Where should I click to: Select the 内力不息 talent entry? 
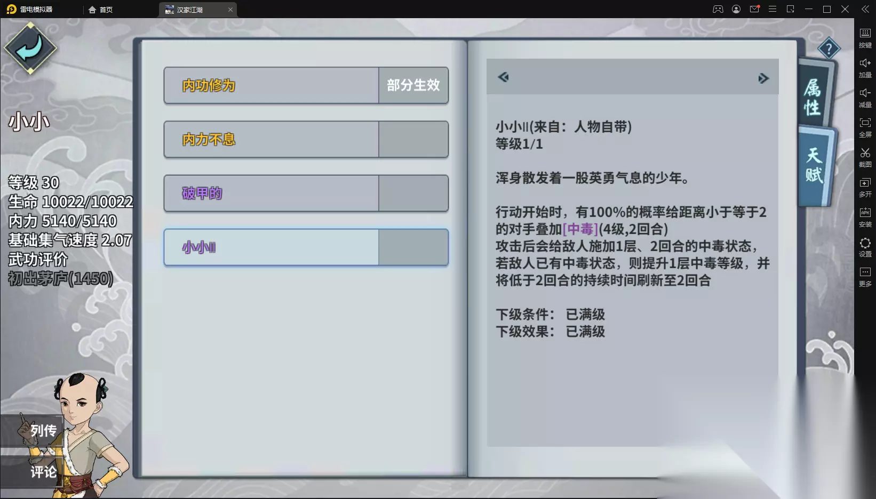pos(306,139)
